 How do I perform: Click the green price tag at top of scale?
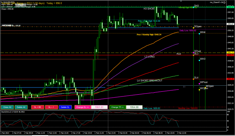(230, 7)
